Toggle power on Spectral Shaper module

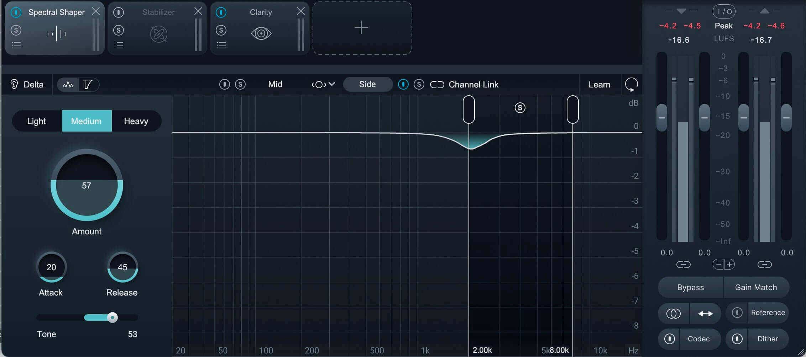point(16,12)
